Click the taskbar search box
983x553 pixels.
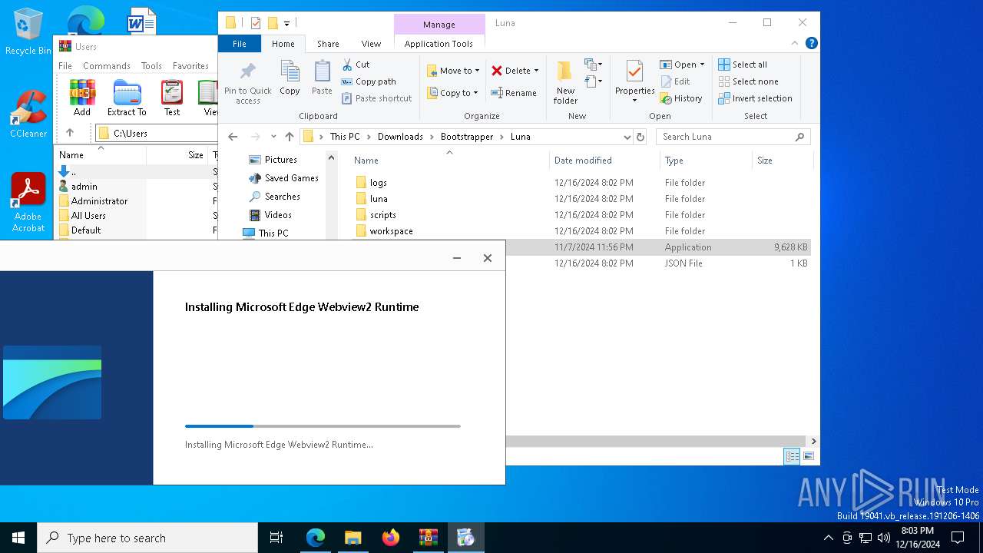(x=147, y=538)
